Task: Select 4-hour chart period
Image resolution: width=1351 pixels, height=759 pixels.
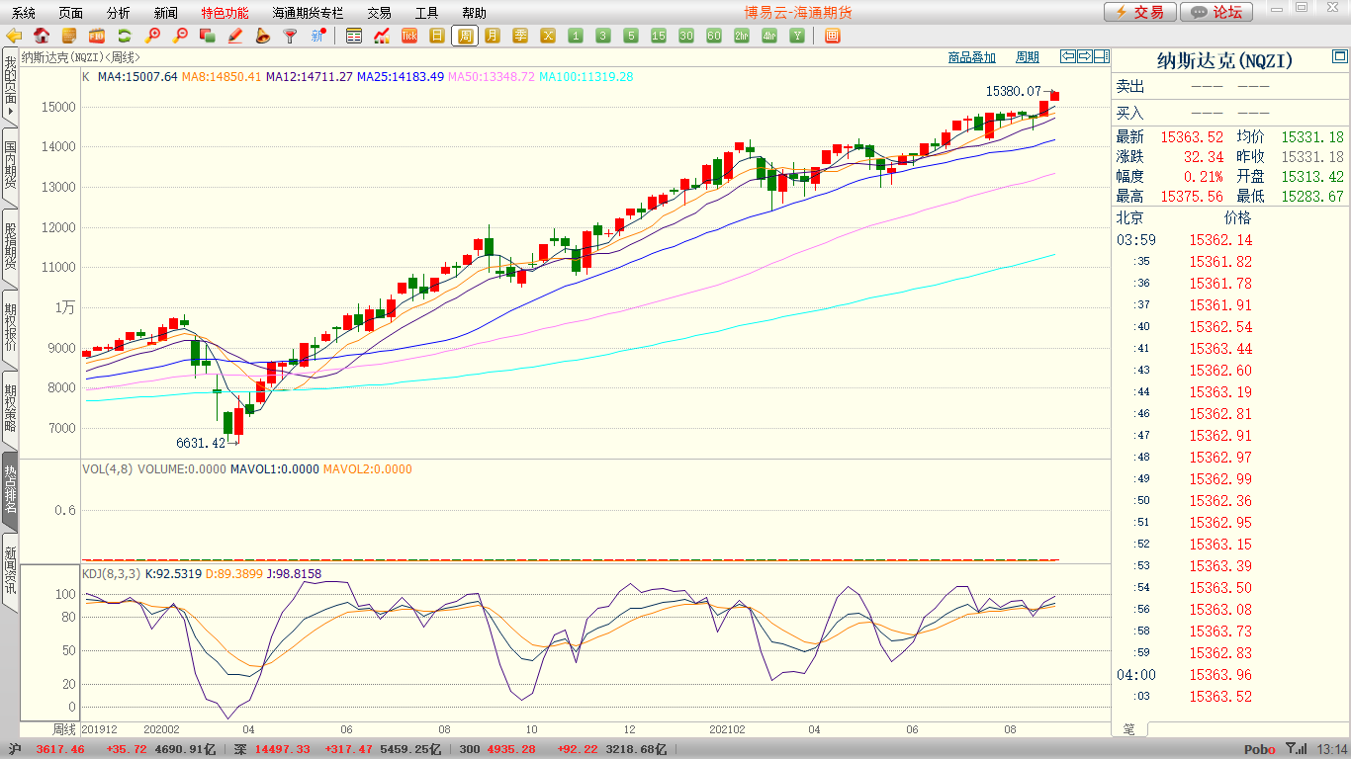Action: click(769, 36)
